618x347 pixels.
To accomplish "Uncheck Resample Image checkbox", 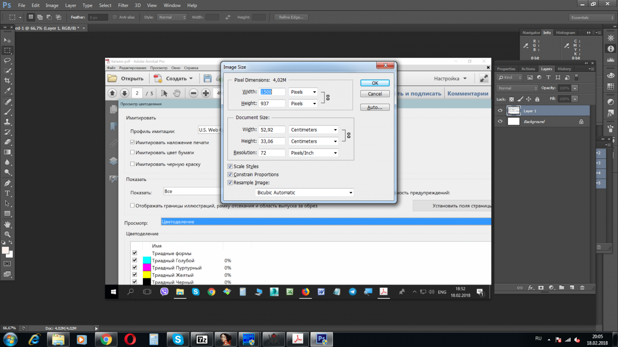I will (x=230, y=183).
